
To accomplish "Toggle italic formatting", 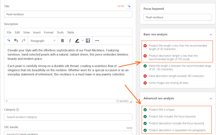I will [70, 41].
